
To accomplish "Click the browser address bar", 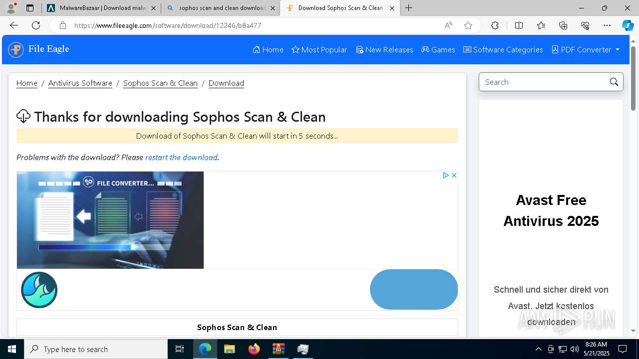I will (257, 25).
